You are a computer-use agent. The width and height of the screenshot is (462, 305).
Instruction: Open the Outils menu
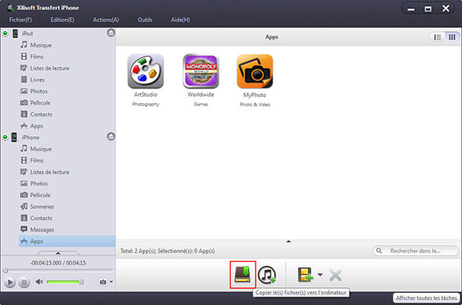click(x=145, y=20)
